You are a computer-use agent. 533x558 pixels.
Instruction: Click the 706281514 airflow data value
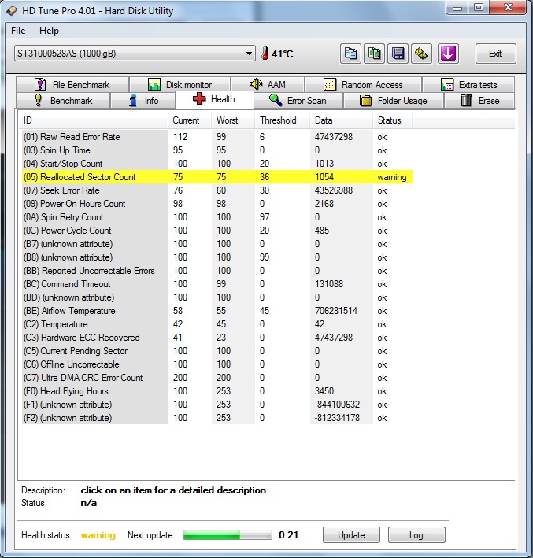click(x=335, y=311)
